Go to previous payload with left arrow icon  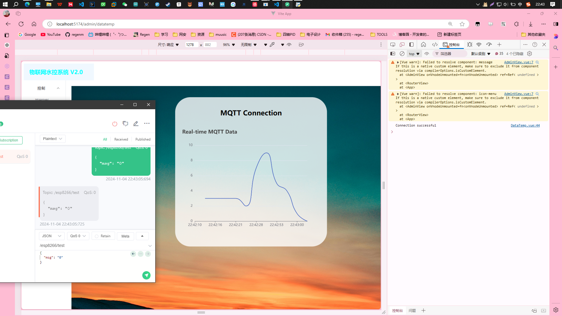[133, 254]
